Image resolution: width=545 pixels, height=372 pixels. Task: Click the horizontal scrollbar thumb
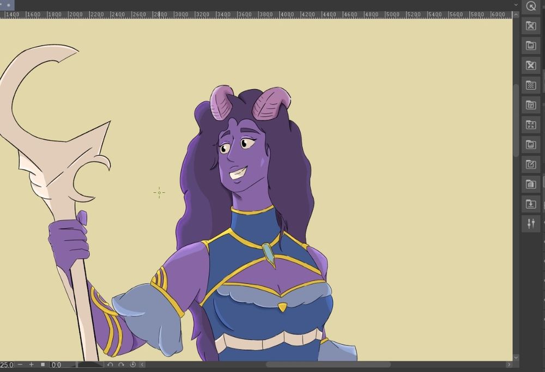point(328,364)
